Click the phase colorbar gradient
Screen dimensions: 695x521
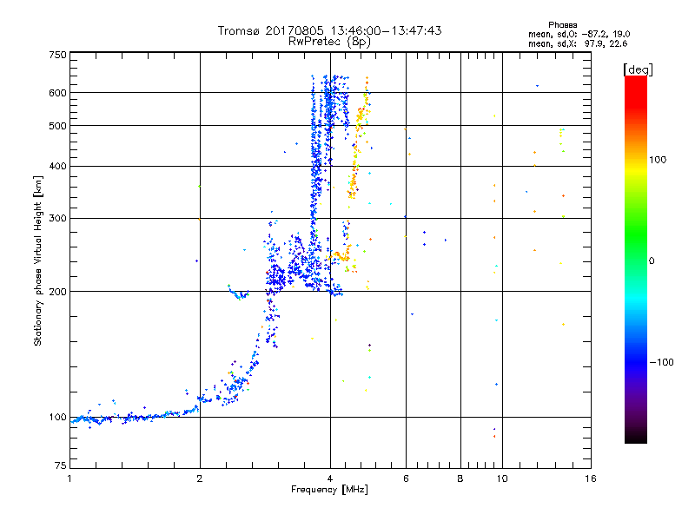pos(636,260)
